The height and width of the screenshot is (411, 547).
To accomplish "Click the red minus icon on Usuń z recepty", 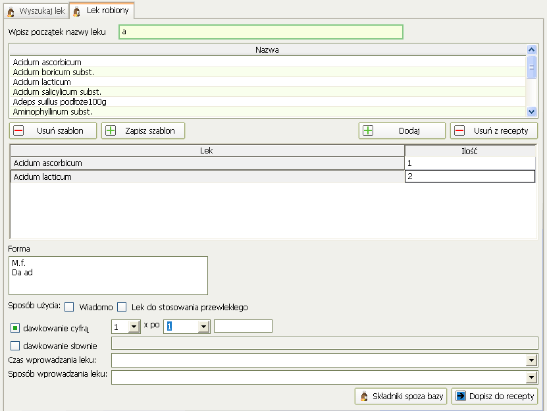I will [460, 130].
